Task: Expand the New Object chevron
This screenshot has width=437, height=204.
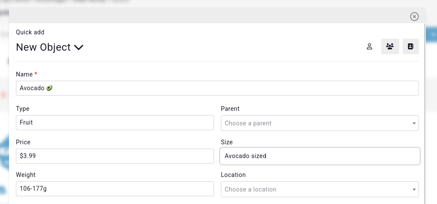Action: pyautogui.click(x=79, y=47)
